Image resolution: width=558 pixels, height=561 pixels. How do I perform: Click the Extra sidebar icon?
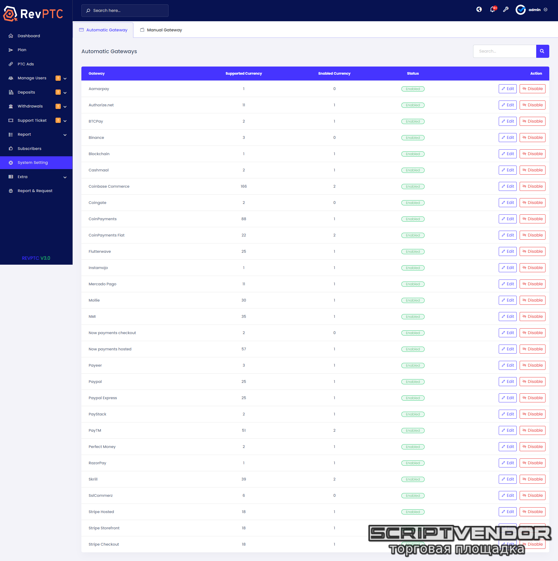(11, 177)
